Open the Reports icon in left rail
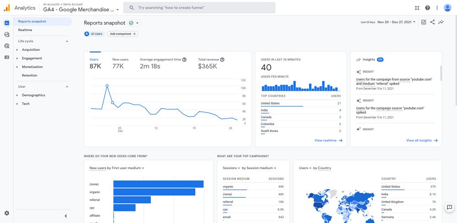Viewport: 457px width, 223px height. point(7,23)
